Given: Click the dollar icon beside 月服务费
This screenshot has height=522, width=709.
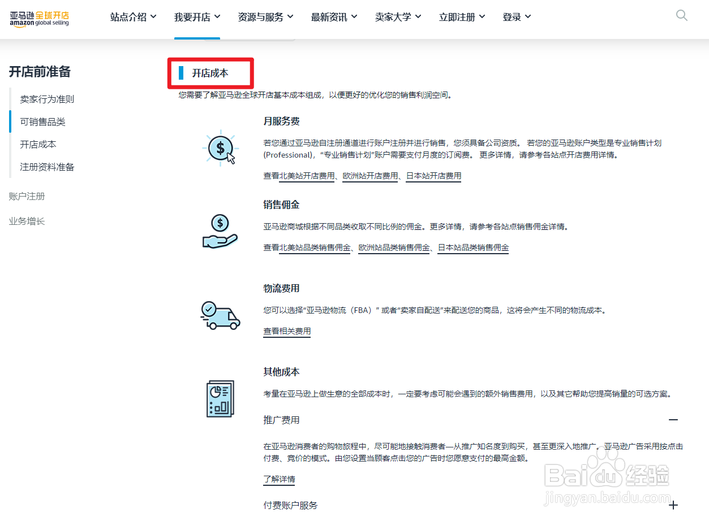Looking at the screenshot, I should pyautogui.click(x=220, y=149).
